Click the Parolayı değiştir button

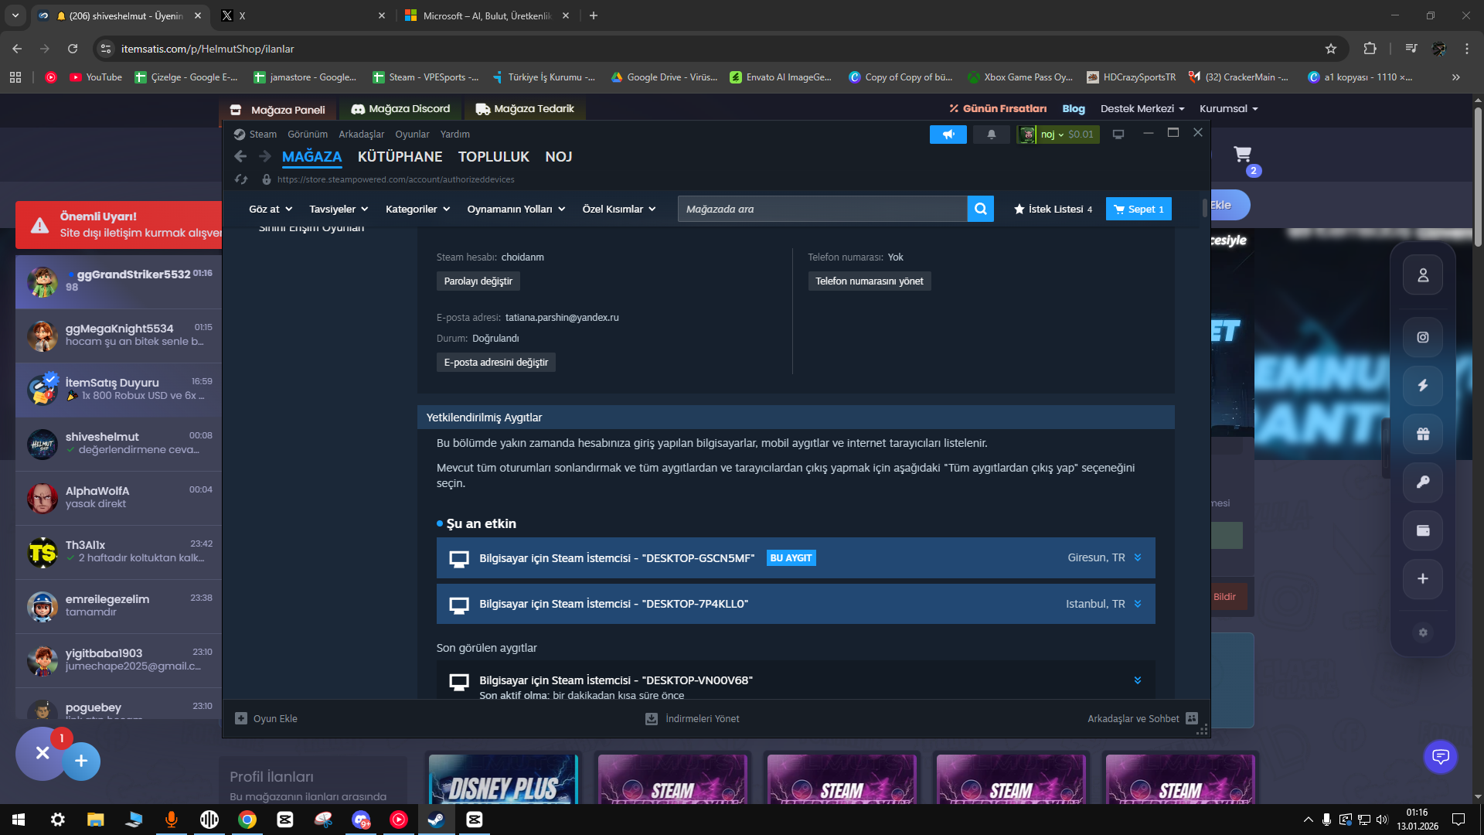coord(478,281)
